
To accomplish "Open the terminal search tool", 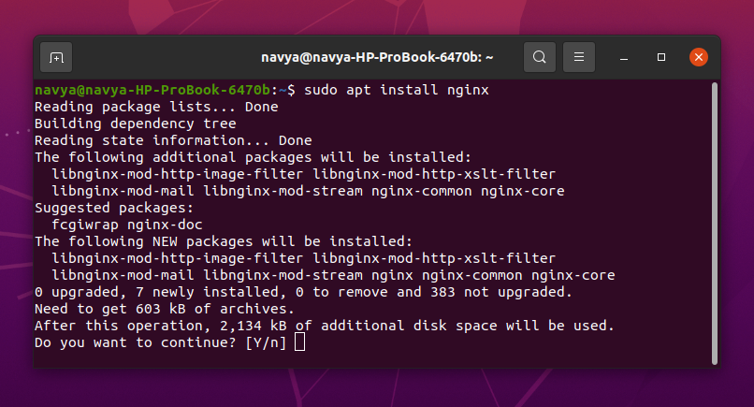I will click(540, 57).
